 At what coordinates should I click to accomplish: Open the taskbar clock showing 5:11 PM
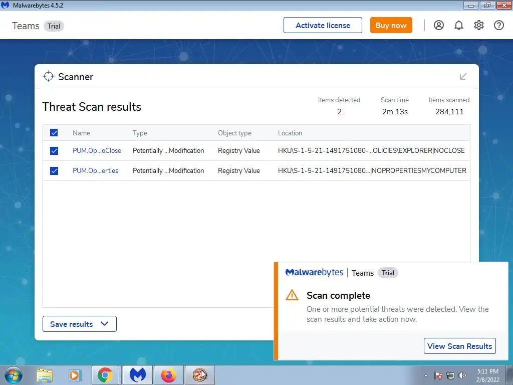(x=488, y=375)
